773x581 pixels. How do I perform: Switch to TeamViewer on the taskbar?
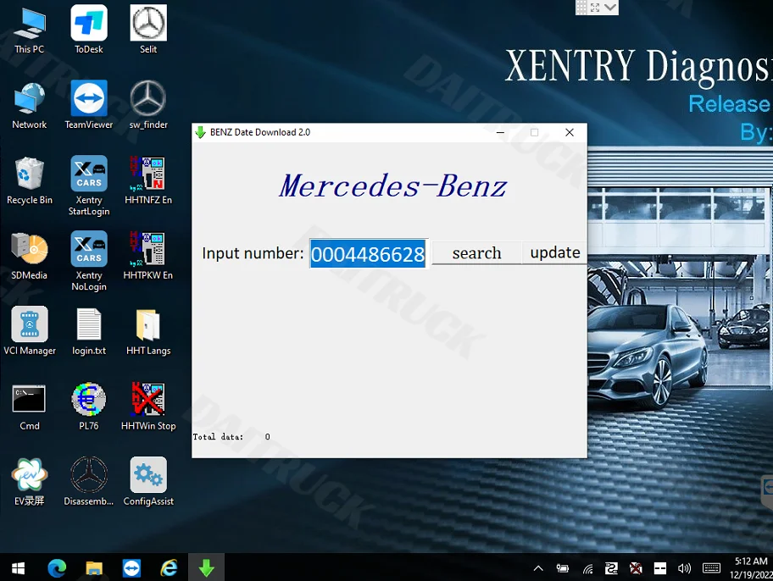tap(131, 568)
